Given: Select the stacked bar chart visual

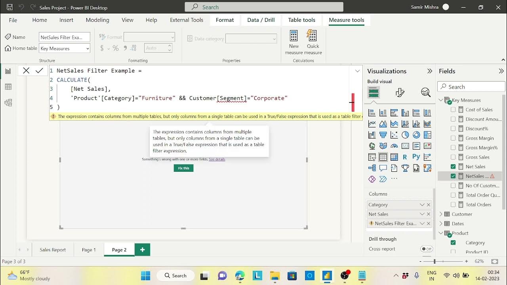Looking at the screenshot, I should 372,113.
